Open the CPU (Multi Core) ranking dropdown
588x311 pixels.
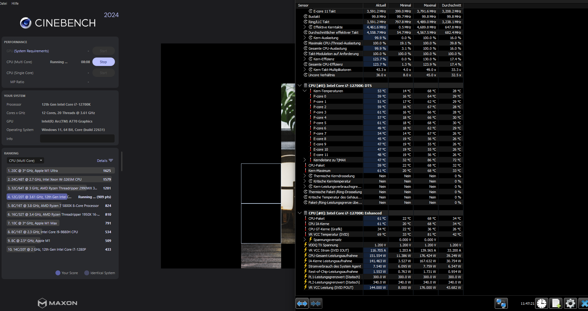pyautogui.click(x=25, y=160)
